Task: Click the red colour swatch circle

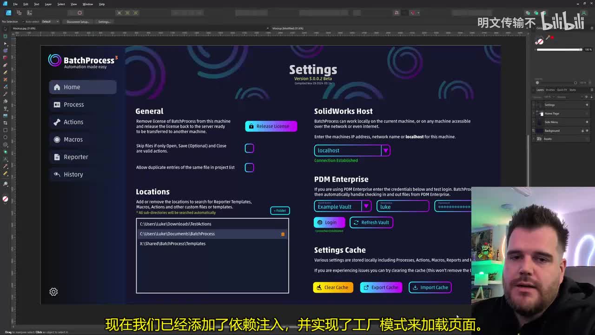Action: 552,38
